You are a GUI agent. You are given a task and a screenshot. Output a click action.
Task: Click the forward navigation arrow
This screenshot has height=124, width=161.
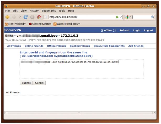pos(14,17)
